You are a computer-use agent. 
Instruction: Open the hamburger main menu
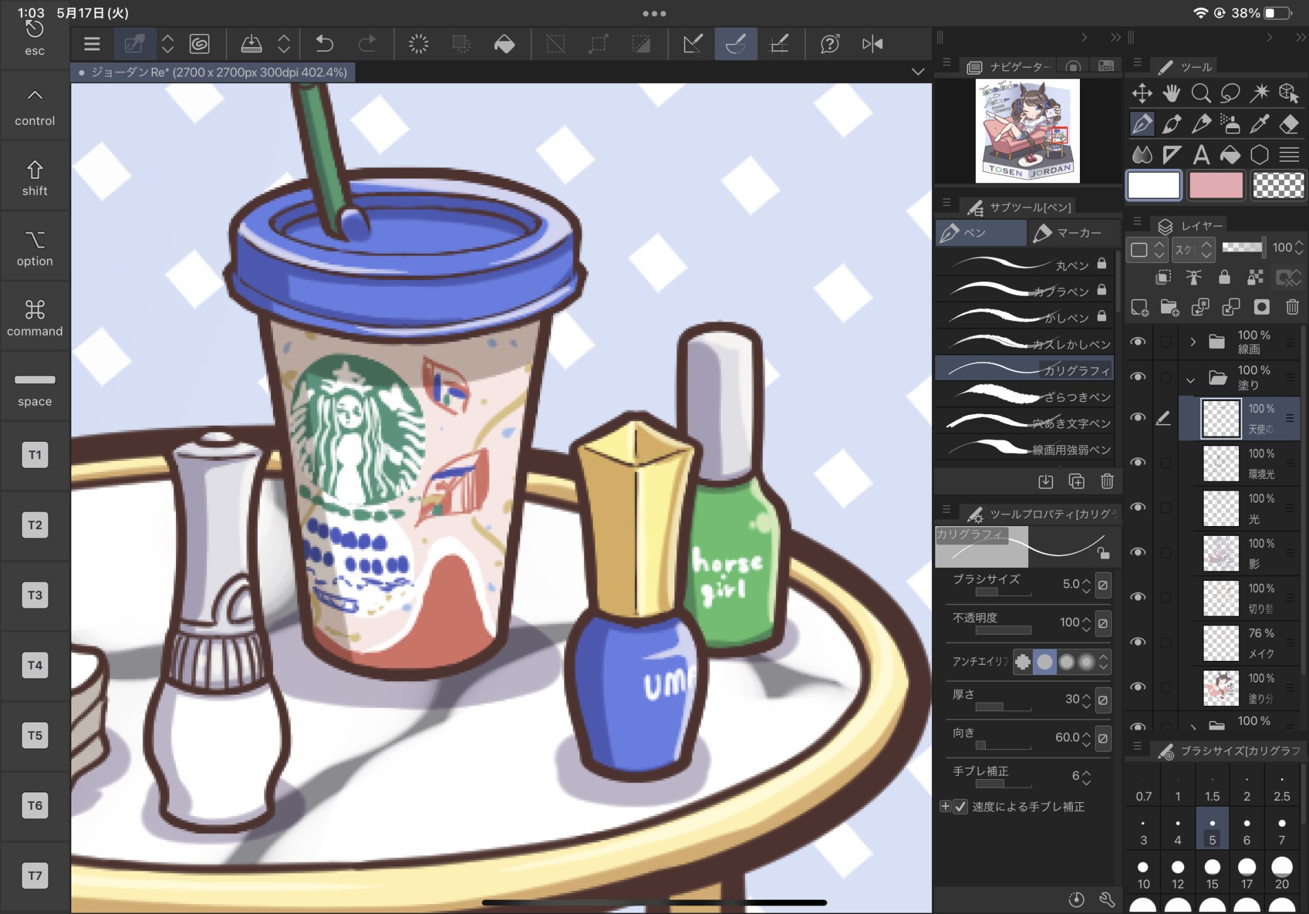[x=92, y=44]
